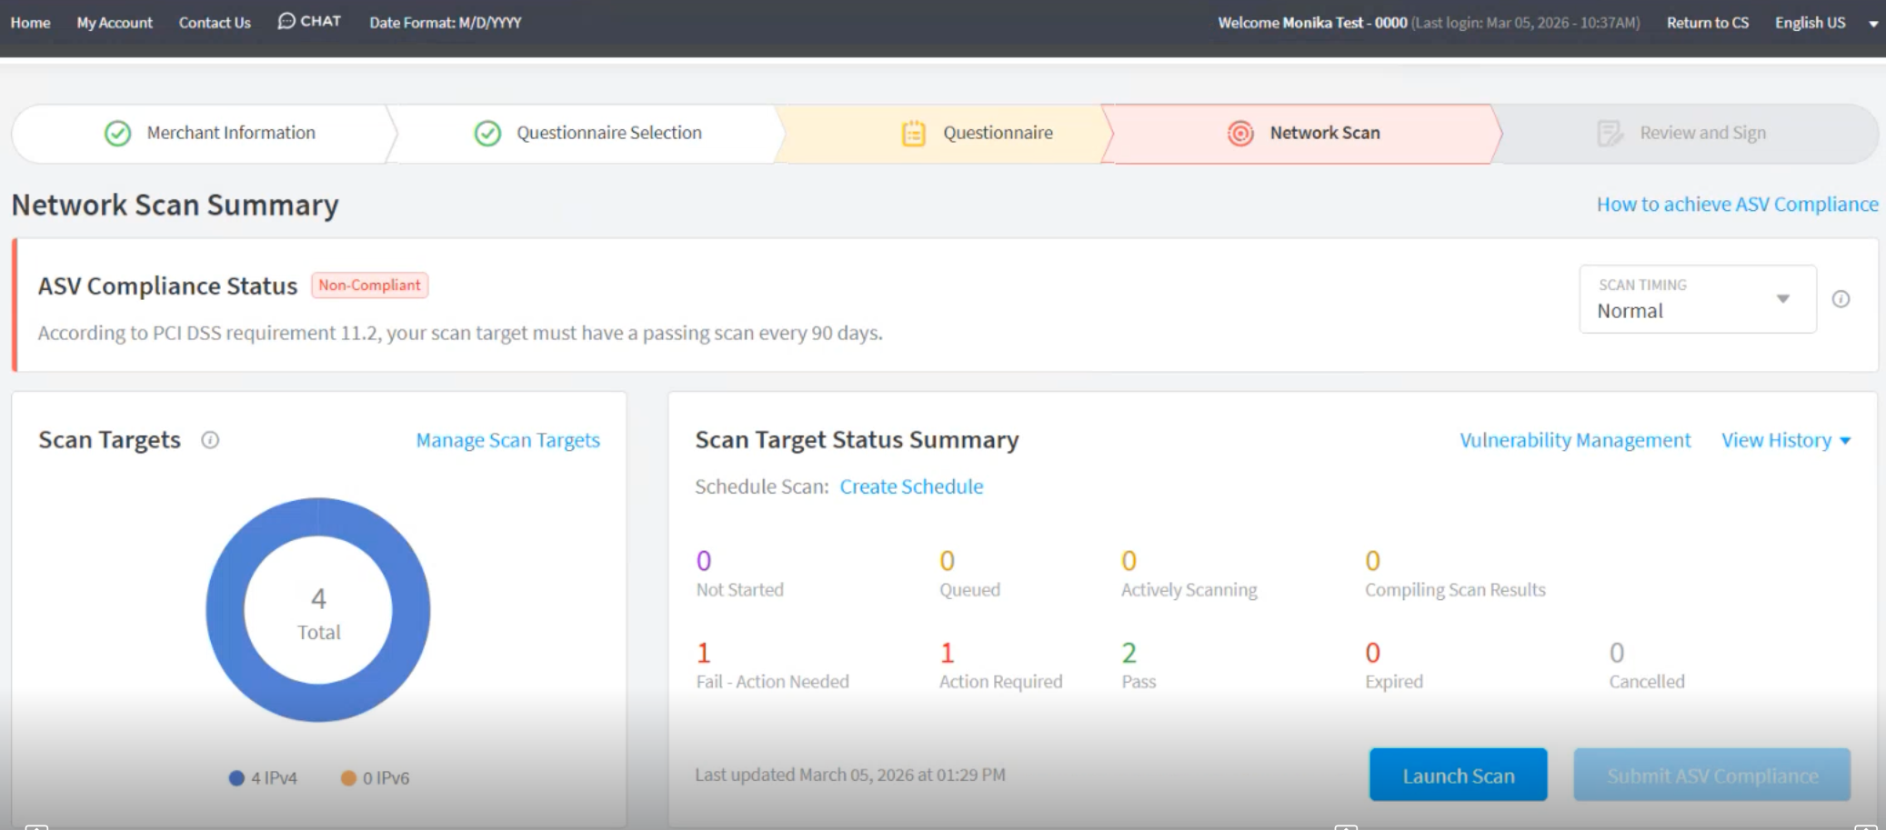
Task: Open the English US language dropdown arrow
Action: pyautogui.click(x=1873, y=24)
